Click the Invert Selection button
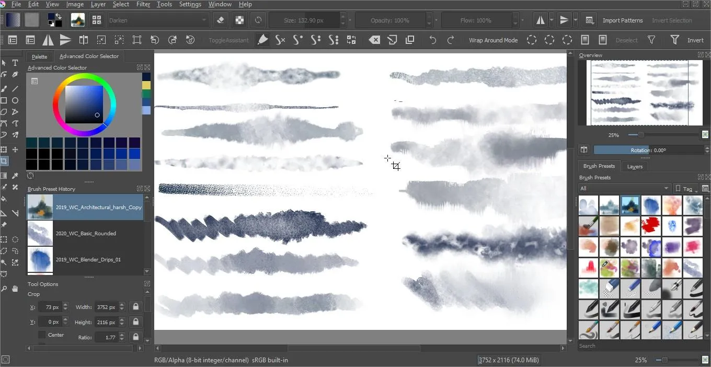Screen dimensions: 711x367 [672, 20]
